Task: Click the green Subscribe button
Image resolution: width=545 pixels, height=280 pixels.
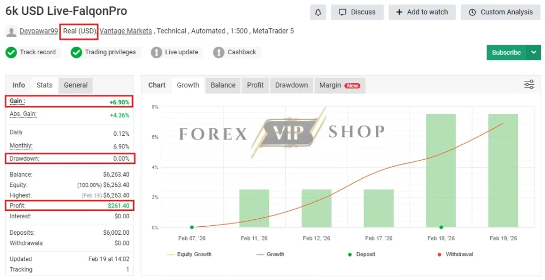Action: pyautogui.click(x=507, y=53)
